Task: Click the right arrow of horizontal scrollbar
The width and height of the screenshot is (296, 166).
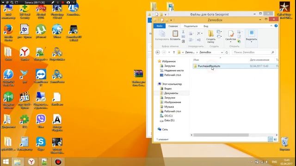Action: [x=277, y=135]
